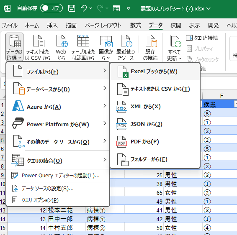
Task: Click the その他のデータ ソースから icon
Action: (x=18, y=141)
